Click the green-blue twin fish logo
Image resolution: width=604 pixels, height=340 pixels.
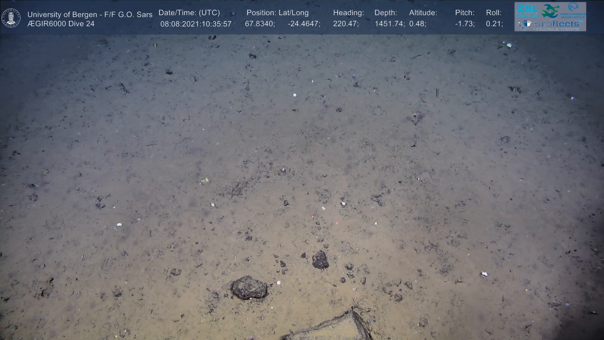tap(551, 11)
